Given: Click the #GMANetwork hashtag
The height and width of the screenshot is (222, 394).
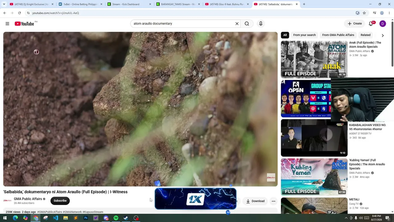Looking at the screenshot, I should pyautogui.click(x=72, y=212).
